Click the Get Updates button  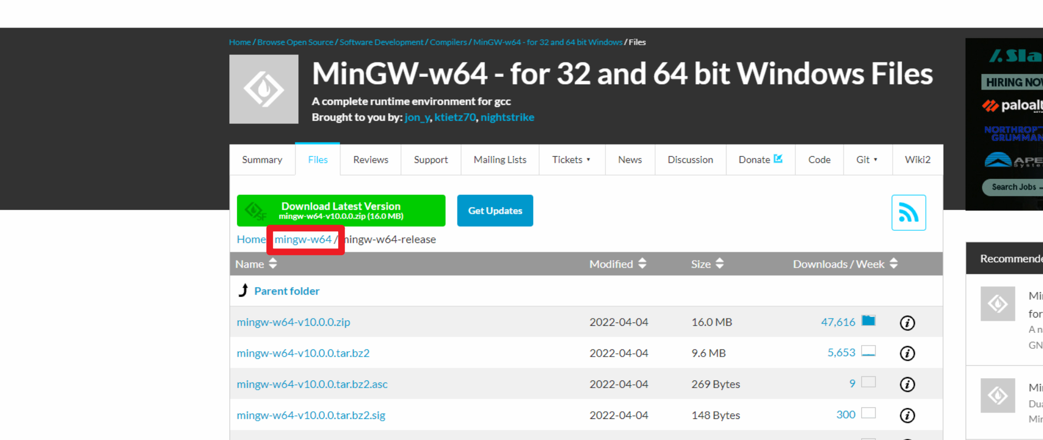pyautogui.click(x=495, y=210)
